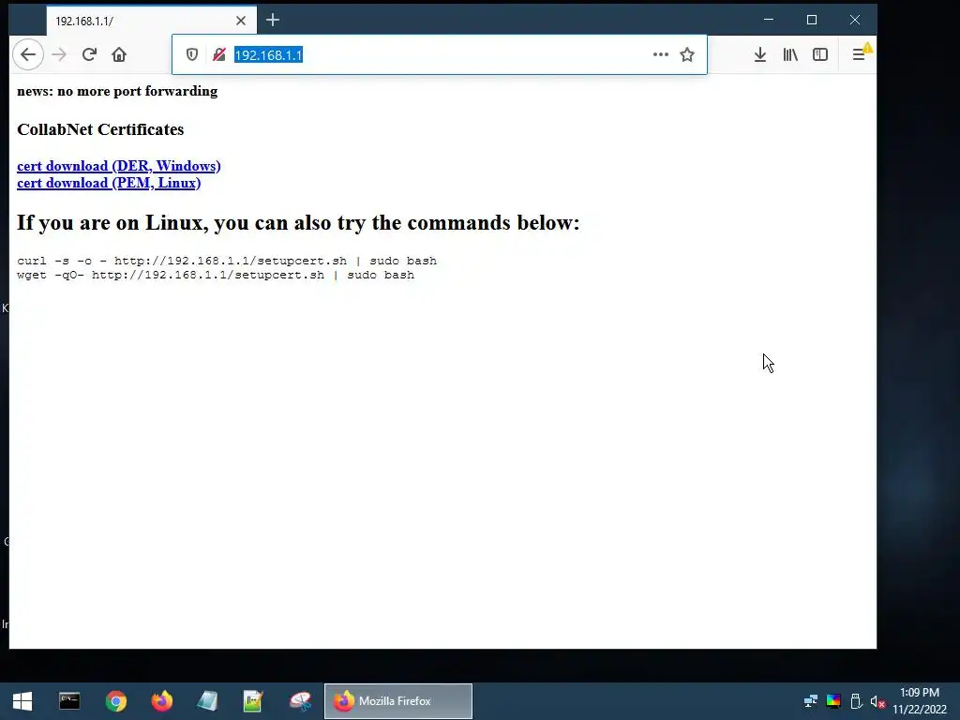This screenshot has height=720, width=960.
Task: Launch Google Chrome from the taskbar
Action: pyautogui.click(x=115, y=701)
